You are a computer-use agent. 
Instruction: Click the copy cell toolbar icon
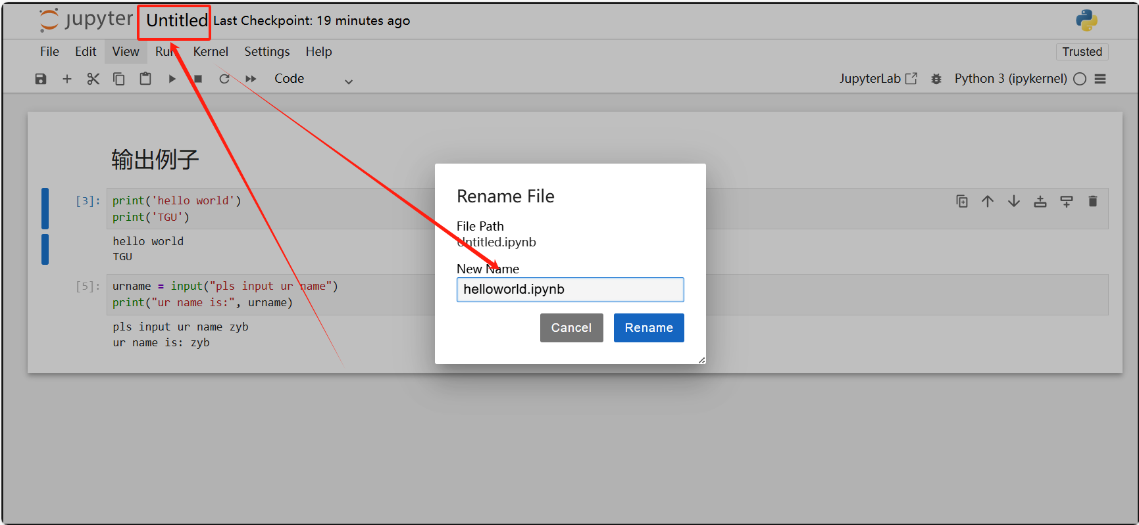[119, 79]
